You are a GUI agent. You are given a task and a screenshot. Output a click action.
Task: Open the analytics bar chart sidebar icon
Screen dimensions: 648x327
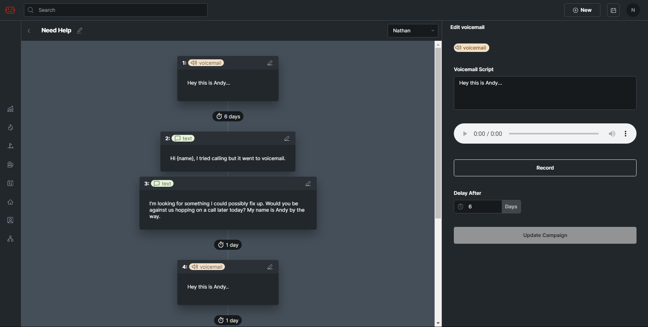(10, 109)
